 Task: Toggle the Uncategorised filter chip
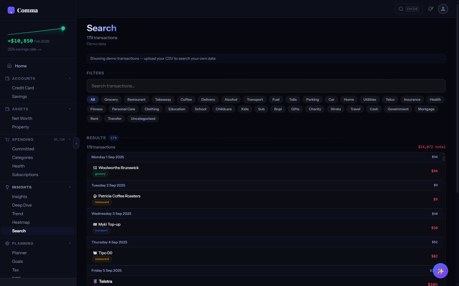[x=143, y=119]
